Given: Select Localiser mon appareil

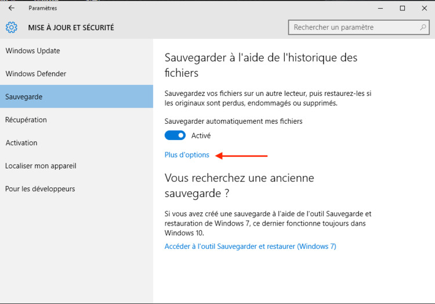Looking at the screenshot, I should tap(41, 166).
